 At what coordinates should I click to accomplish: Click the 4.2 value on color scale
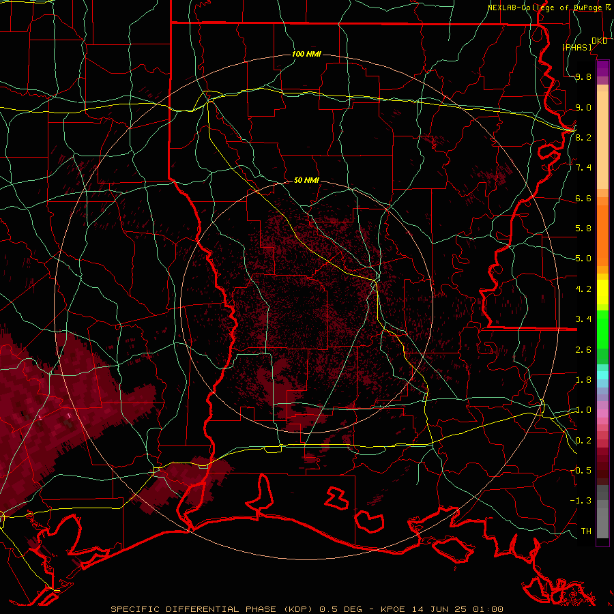point(583,289)
